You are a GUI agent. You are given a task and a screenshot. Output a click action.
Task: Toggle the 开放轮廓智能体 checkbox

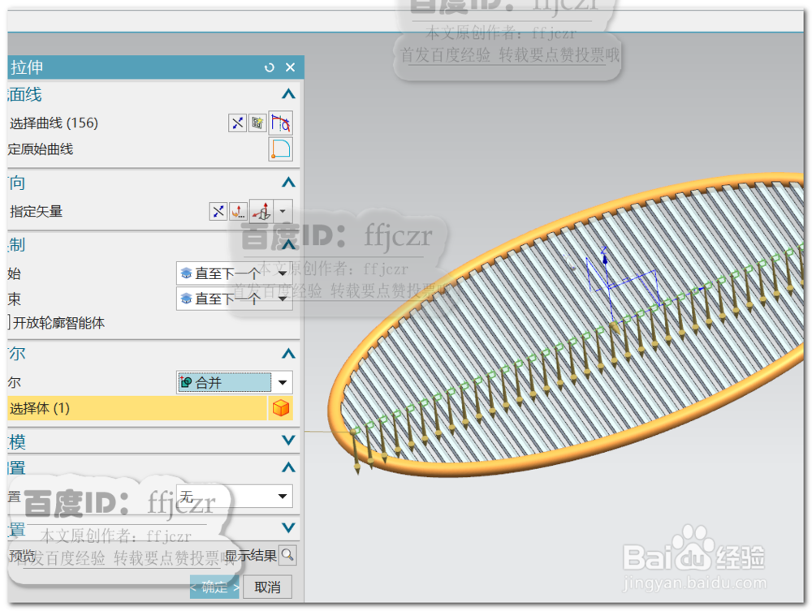pos(9,323)
